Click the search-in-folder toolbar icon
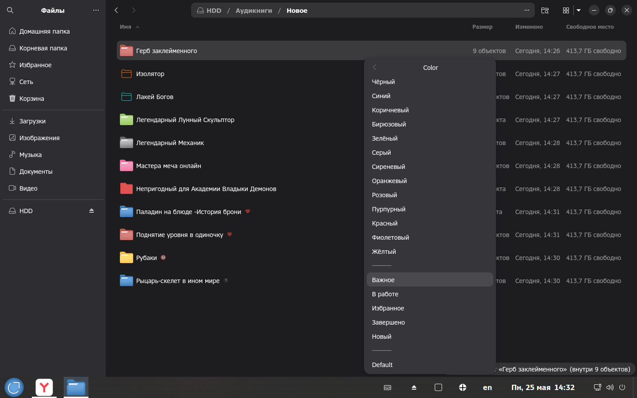The height and width of the screenshot is (398, 637). click(x=545, y=10)
